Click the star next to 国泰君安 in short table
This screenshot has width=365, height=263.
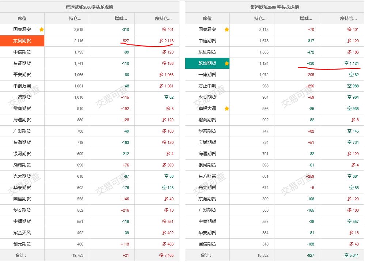click(x=227, y=30)
